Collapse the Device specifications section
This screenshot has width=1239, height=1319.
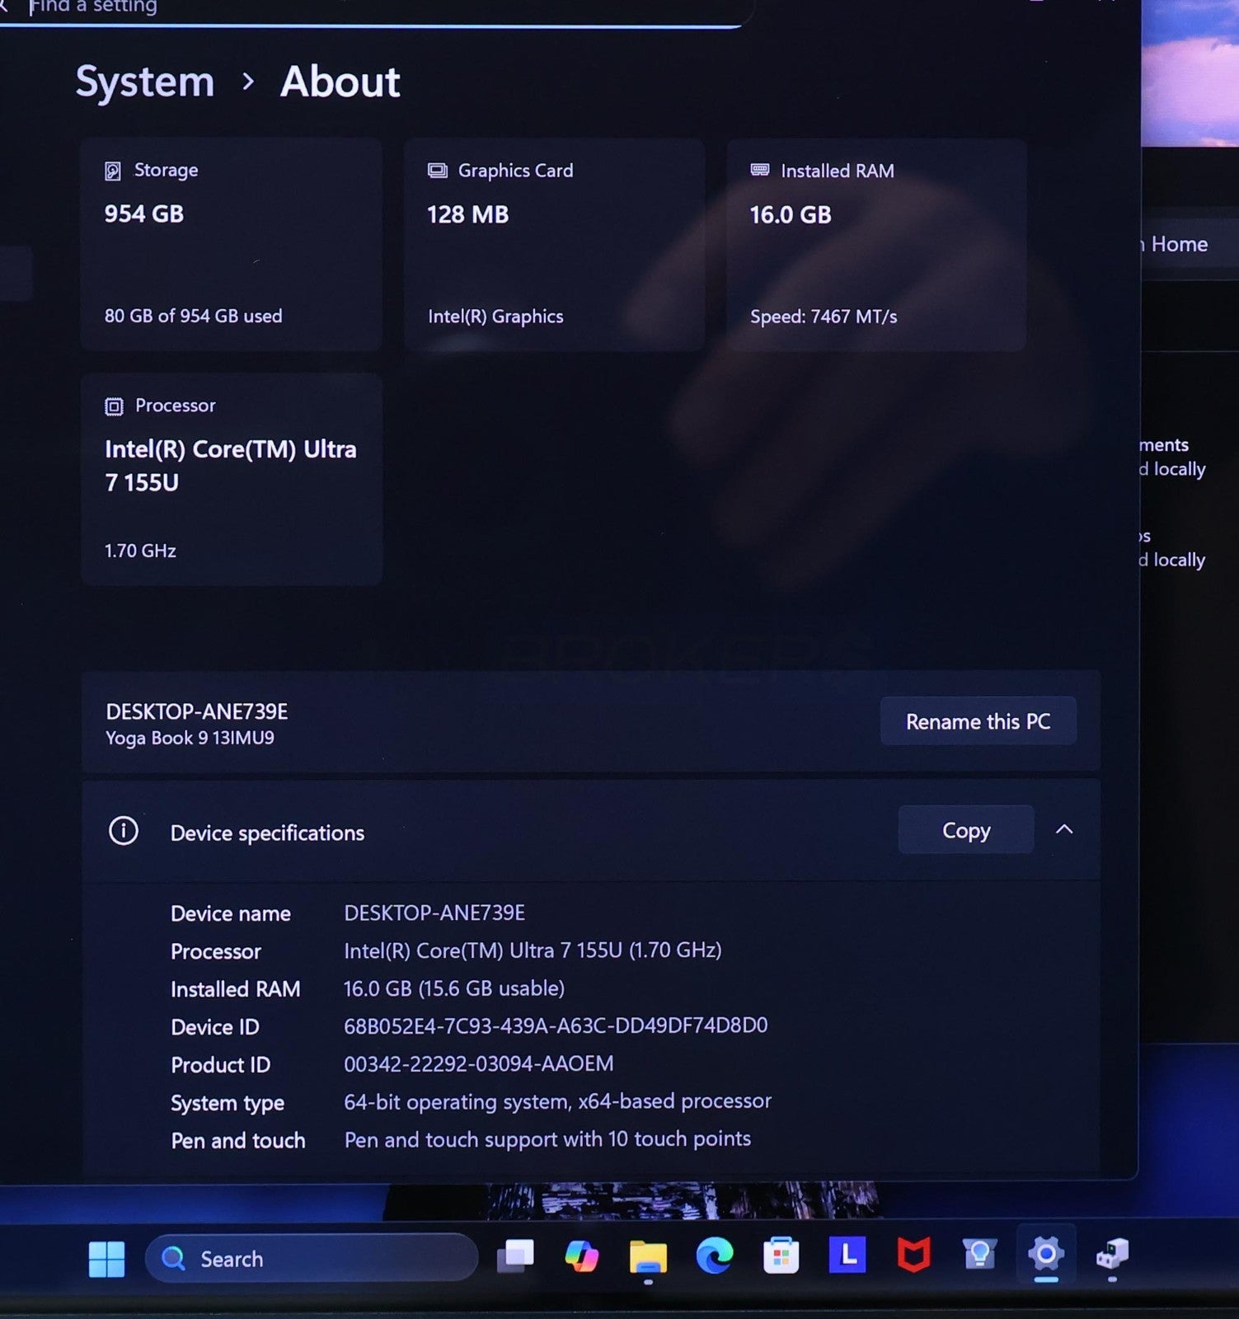(1064, 829)
